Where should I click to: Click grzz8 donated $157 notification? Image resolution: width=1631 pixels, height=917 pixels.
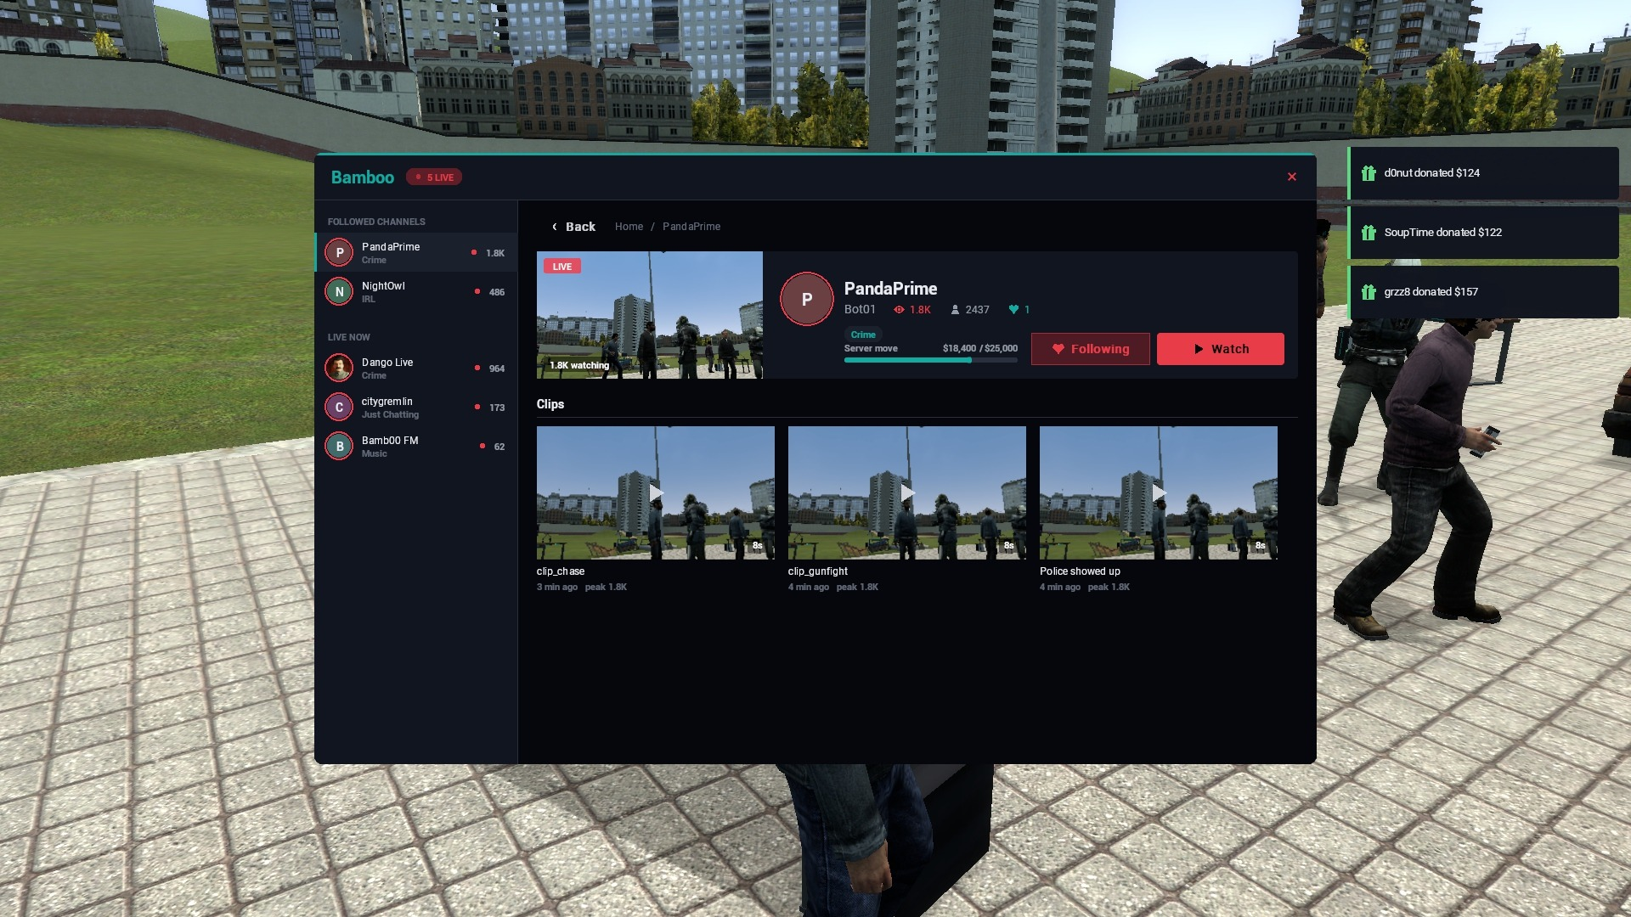click(1483, 292)
